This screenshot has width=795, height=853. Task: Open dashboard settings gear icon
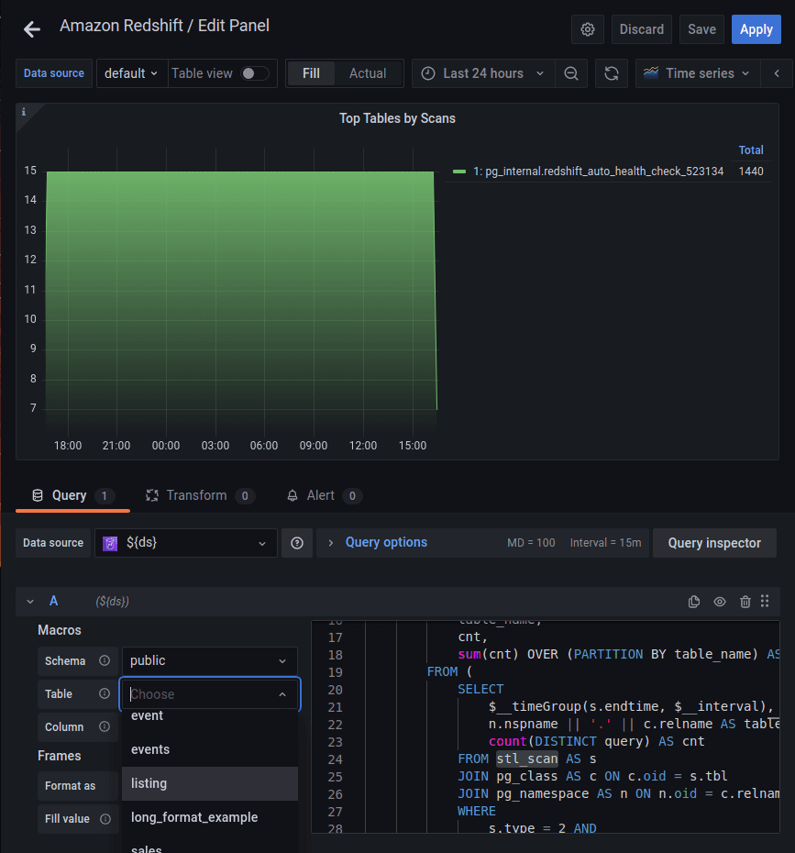[588, 29]
